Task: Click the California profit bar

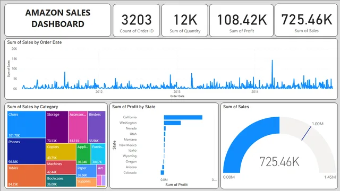Action: click(x=183, y=117)
